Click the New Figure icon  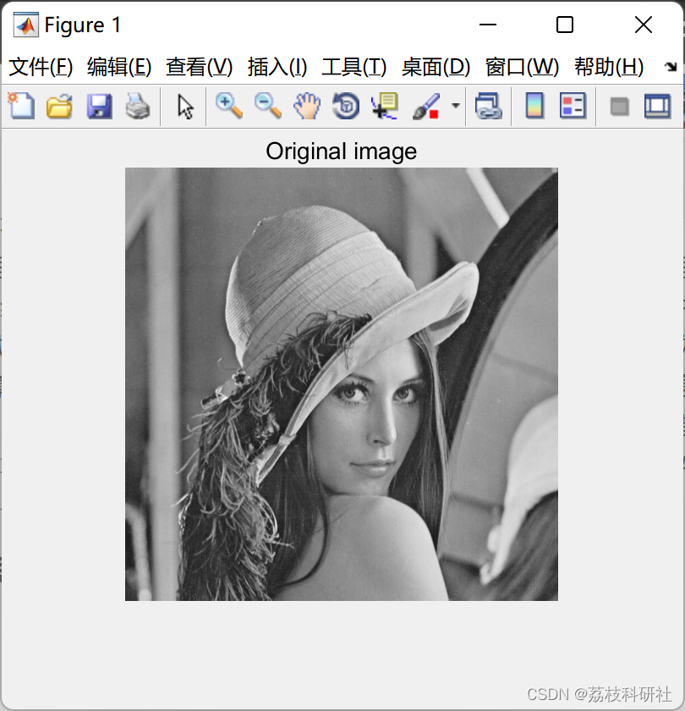[21, 106]
